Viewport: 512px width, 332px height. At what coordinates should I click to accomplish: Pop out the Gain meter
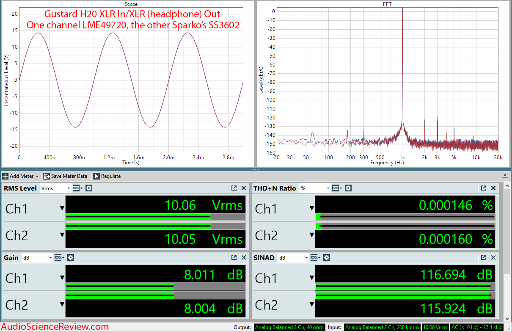click(234, 257)
